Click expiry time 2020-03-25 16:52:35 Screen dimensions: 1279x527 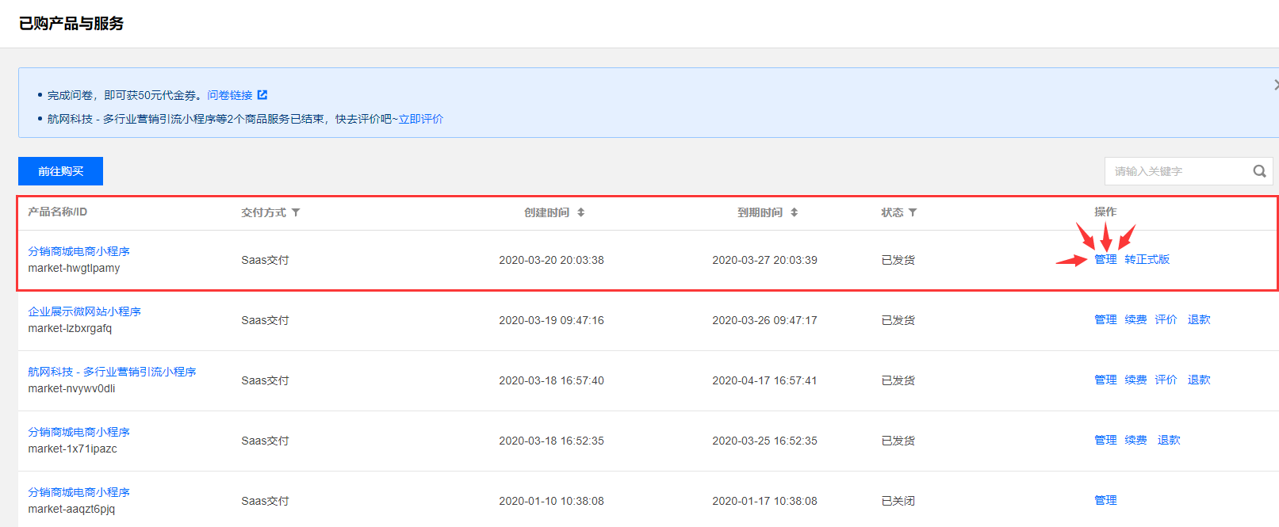pyautogui.click(x=764, y=441)
